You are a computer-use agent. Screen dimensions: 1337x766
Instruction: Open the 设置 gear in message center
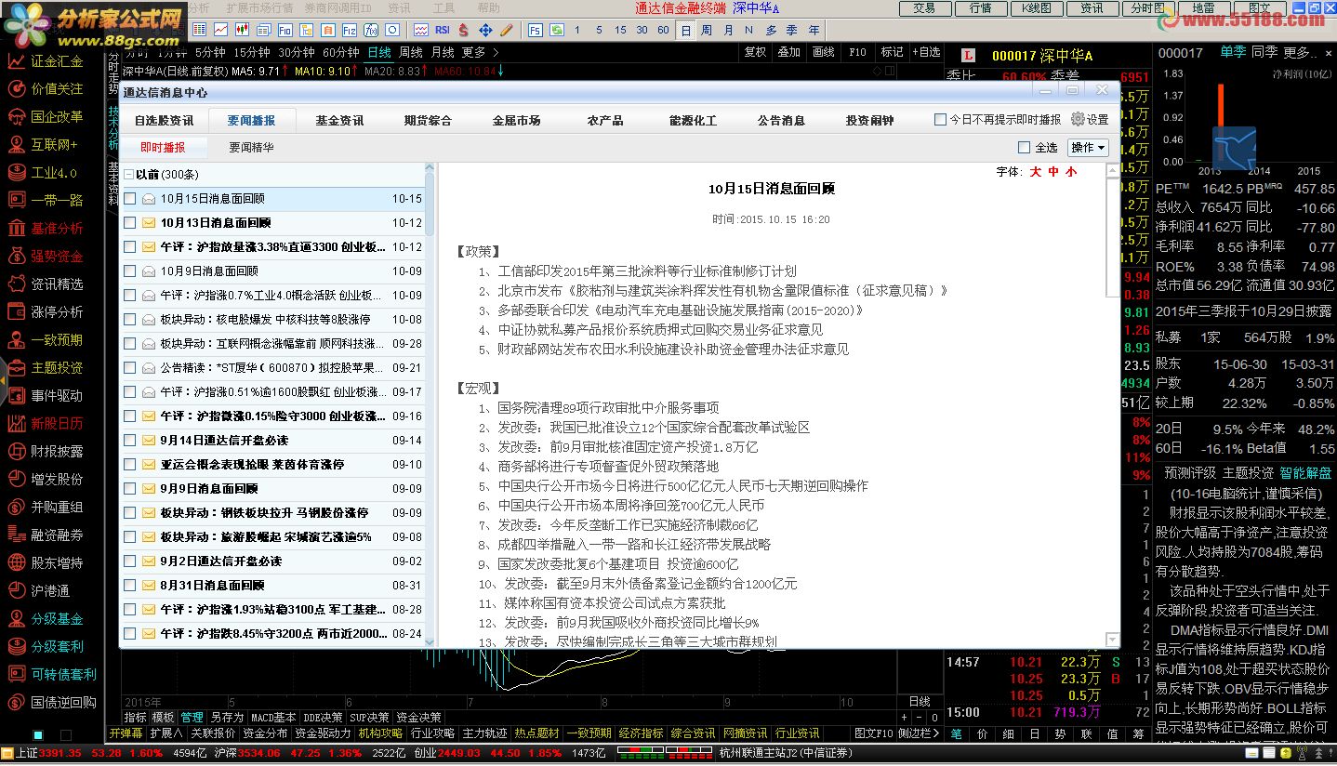pyautogui.click(x=1090, y=120)
